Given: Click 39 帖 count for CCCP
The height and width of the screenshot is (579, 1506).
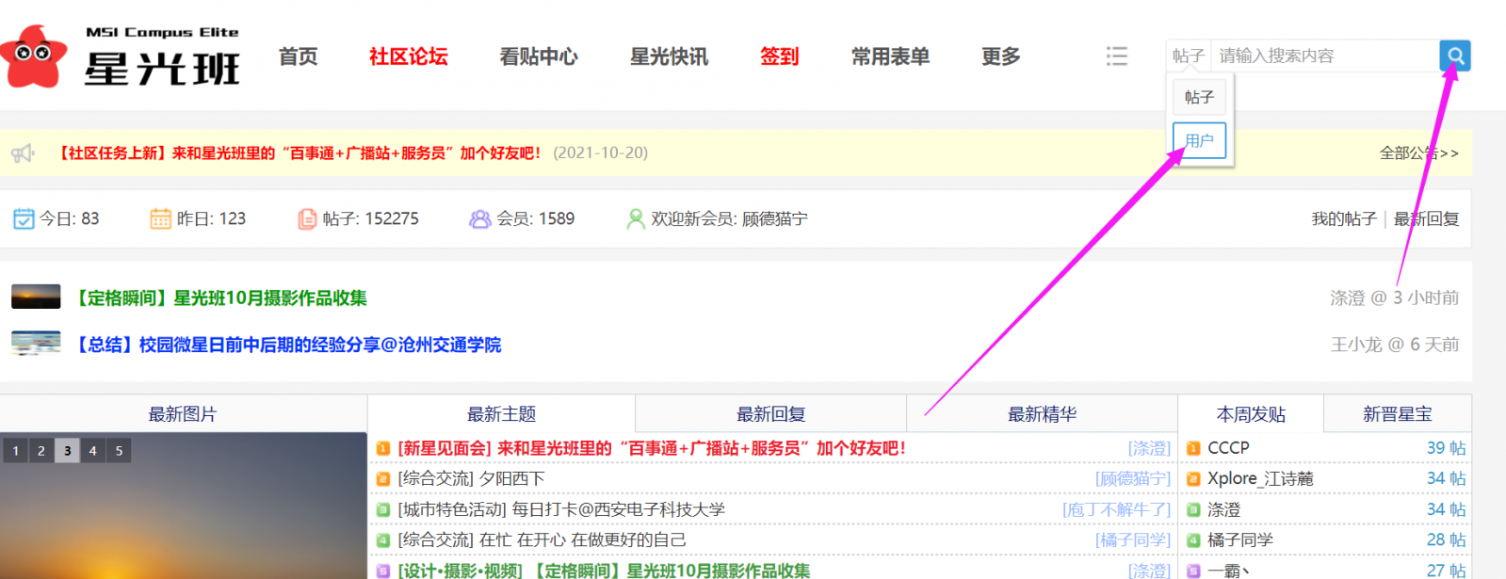Looking at the screenshot, I should point(1446,448).
